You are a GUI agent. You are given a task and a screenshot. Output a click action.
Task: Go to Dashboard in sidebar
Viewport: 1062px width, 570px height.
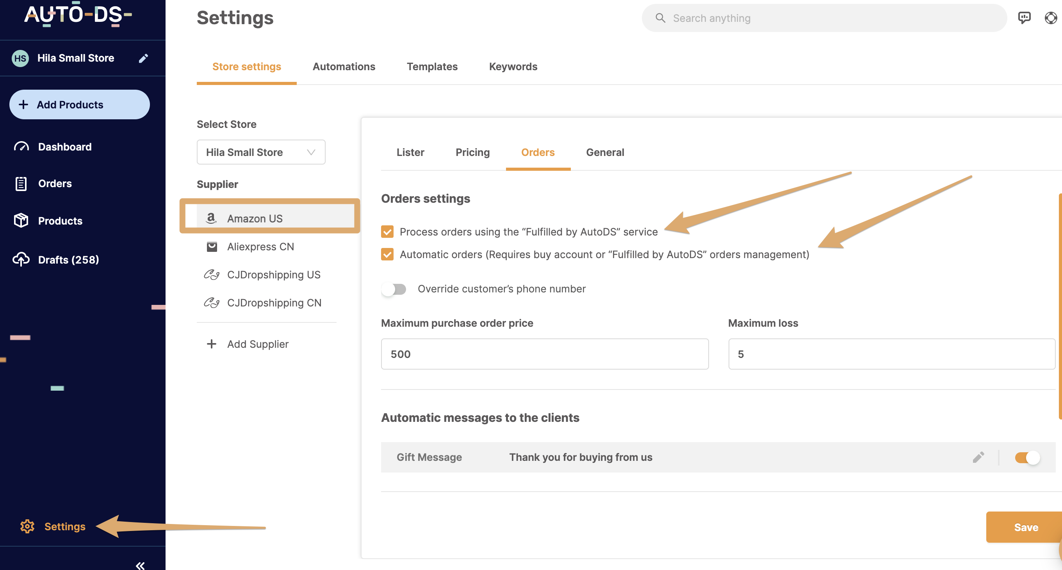(x=65, y=147)
